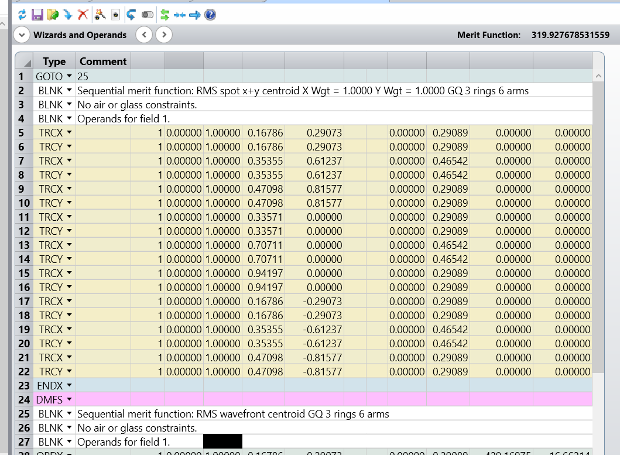Image resolution: width=620 pixels, height=455 pixels.
Task: Open the ENDX type dropdown in row 23
Action: tap(69, 385)
